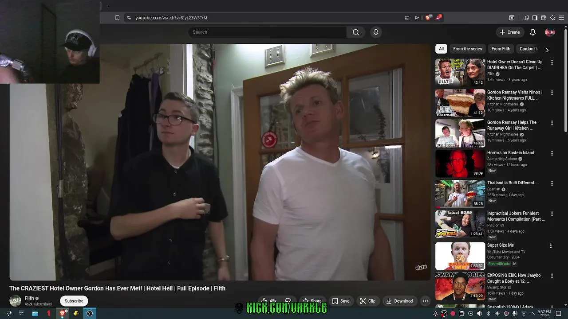The width and height of the screenshot is (568, 319).
Task: Click the install app icon in the address bar
Action: [x=407, y=18]
